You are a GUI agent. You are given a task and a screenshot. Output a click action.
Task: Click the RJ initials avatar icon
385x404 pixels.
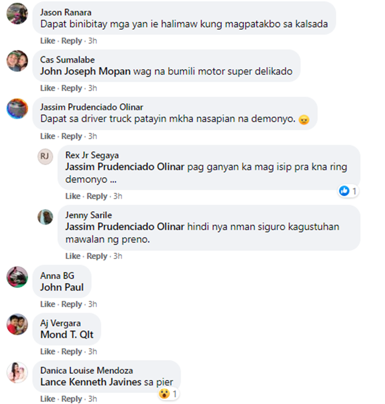click(45, 156)
